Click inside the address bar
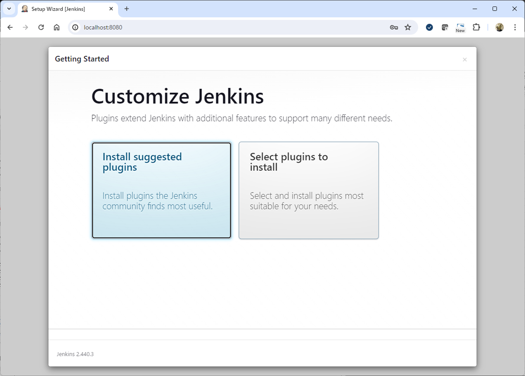Image resolution: width=525 pixels, height=376 pixels. tap(173, 27)
